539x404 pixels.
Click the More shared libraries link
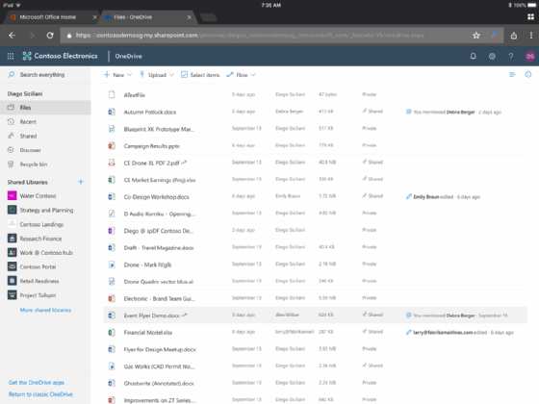pos(46,310)
